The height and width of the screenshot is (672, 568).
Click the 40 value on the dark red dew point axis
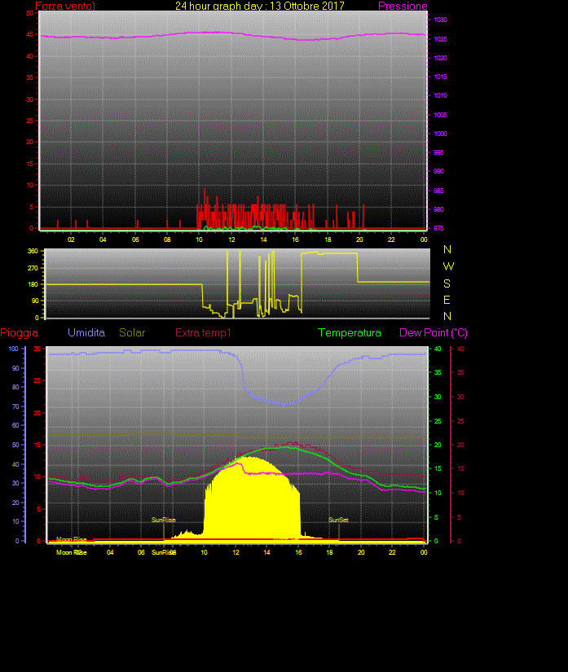tap(460, 349)
